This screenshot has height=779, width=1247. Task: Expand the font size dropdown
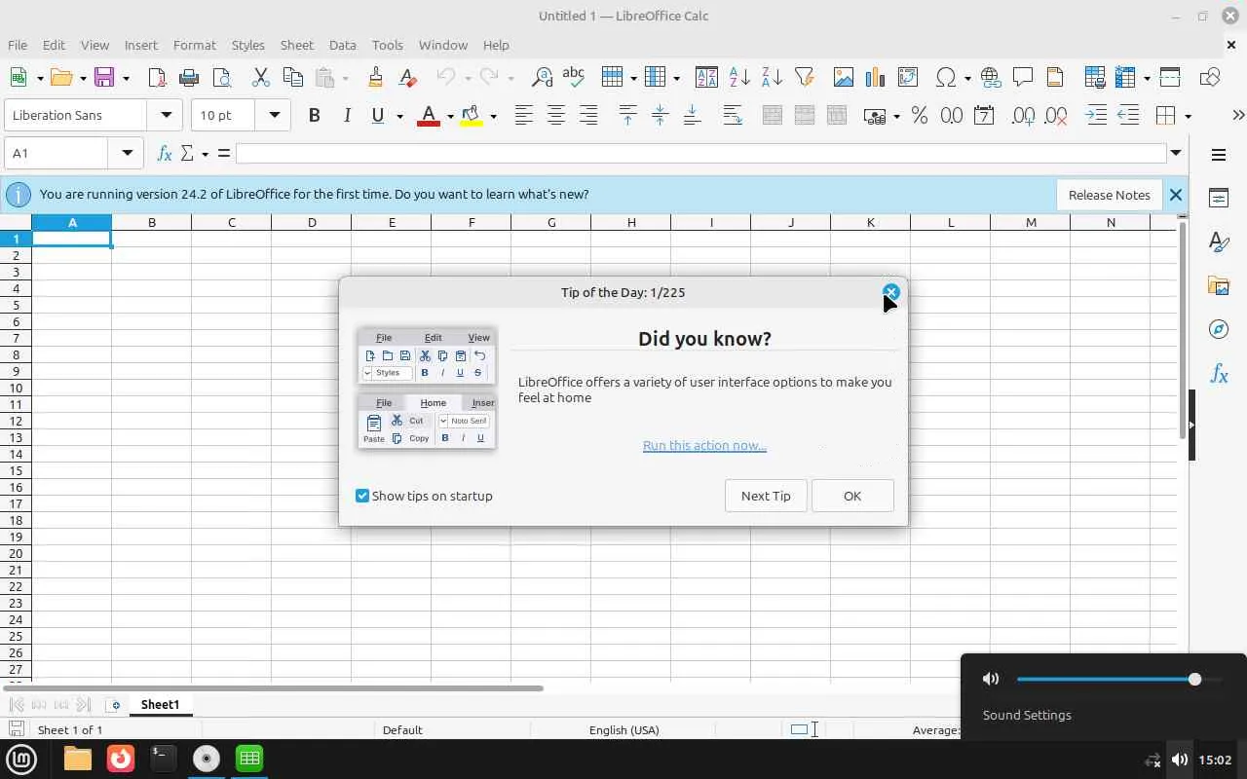tap(274, 115)
